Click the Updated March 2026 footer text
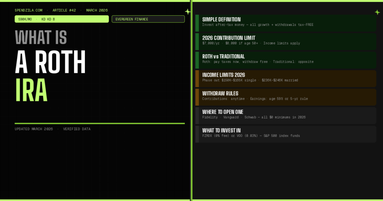 tap(34, 129)
